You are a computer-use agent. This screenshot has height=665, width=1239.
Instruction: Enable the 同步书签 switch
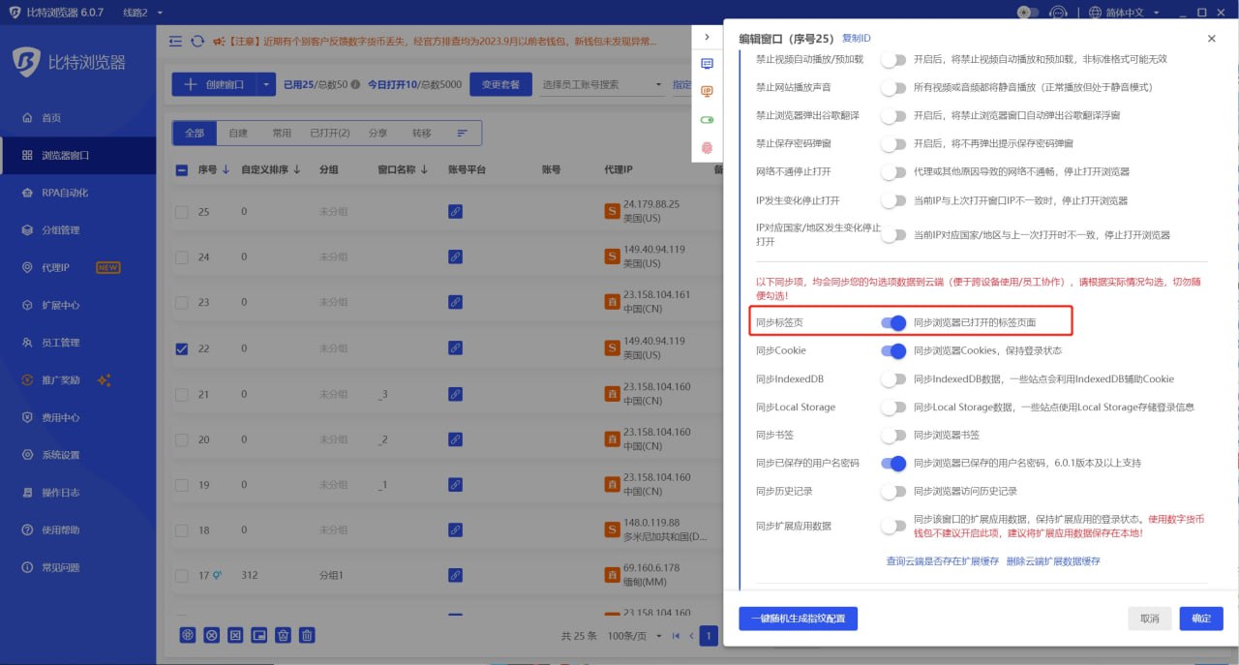click(893, 435)
